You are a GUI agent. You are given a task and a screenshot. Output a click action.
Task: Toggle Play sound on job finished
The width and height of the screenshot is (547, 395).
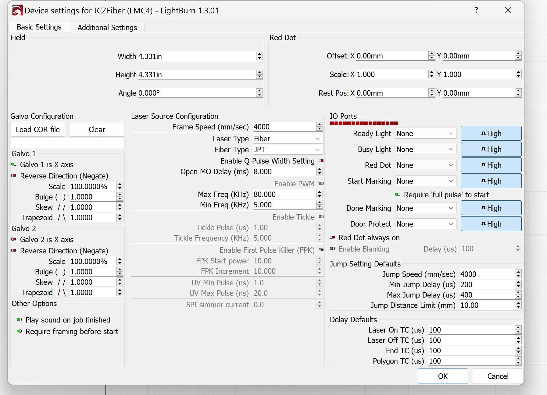(20, 320)
